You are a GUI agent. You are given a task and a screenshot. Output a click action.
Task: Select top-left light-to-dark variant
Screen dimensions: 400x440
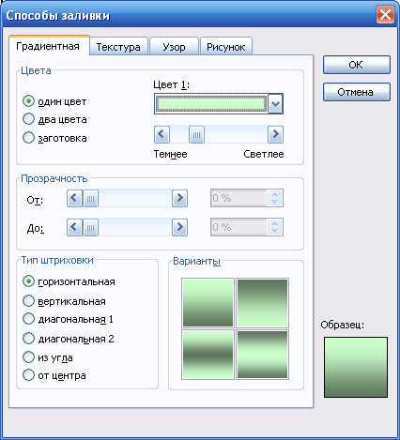click(208, 303)
